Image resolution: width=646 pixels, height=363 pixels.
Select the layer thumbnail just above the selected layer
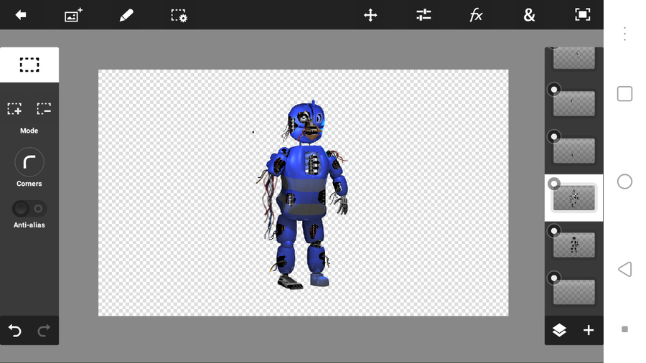click(x=574, y=151)
